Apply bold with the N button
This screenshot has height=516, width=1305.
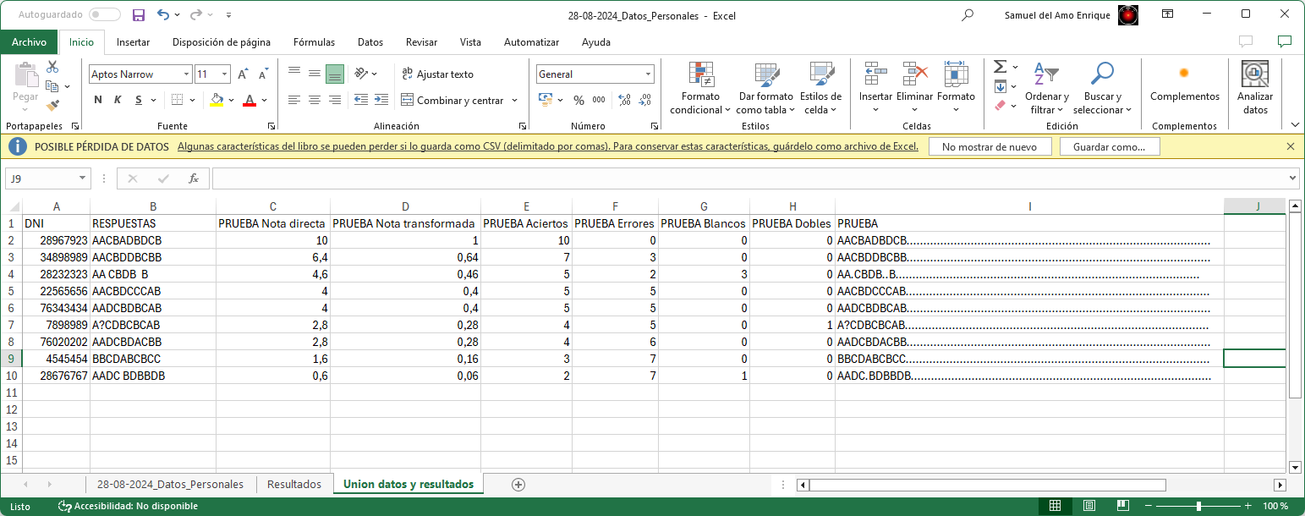coord(98,100)
